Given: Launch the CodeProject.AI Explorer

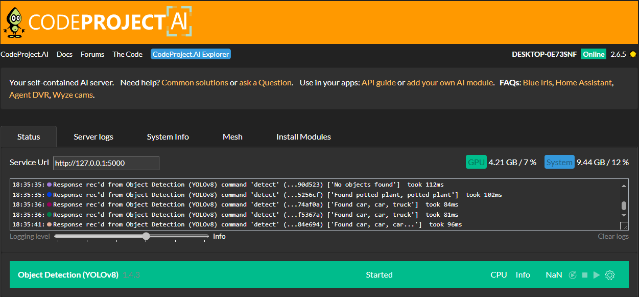Looking at the screenshot, I should [x=191, y=54].
